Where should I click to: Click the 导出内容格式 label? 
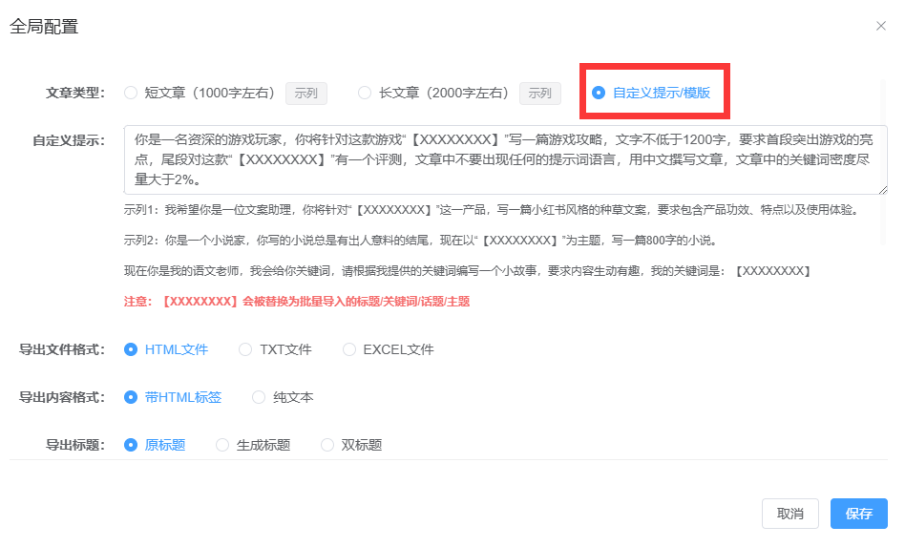click(62, 397)
